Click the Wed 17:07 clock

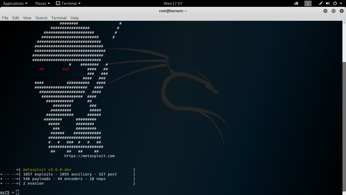pos(173,4)
